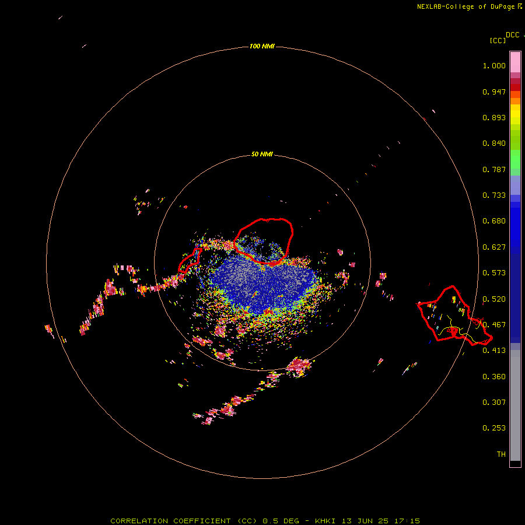This screenshot has width=525, height=525.
Task: Click the 50 NMI range ring label
Action: tap(262, 154)
